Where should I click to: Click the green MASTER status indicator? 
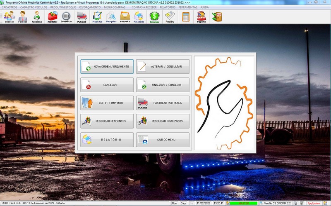click(x=244, y=203)
